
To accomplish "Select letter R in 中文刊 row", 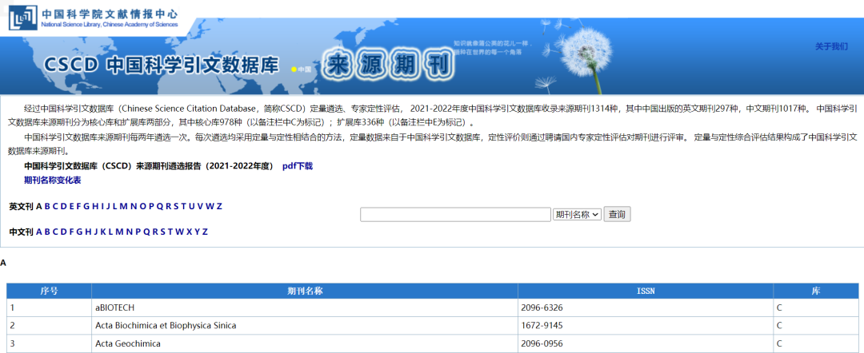I will coord(155,232).
